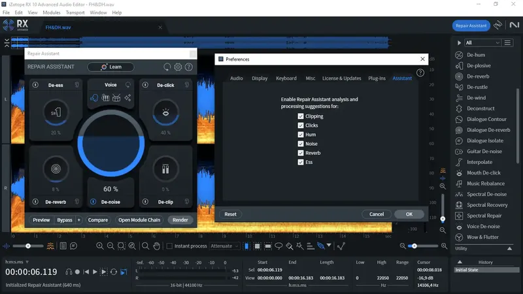The image size is (523, 294).
Task: Click the Zoom to selection icon
Action: click(x=122, y=246)
